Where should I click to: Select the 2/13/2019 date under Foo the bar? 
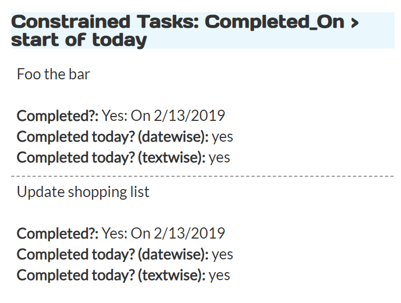point(189,116)
